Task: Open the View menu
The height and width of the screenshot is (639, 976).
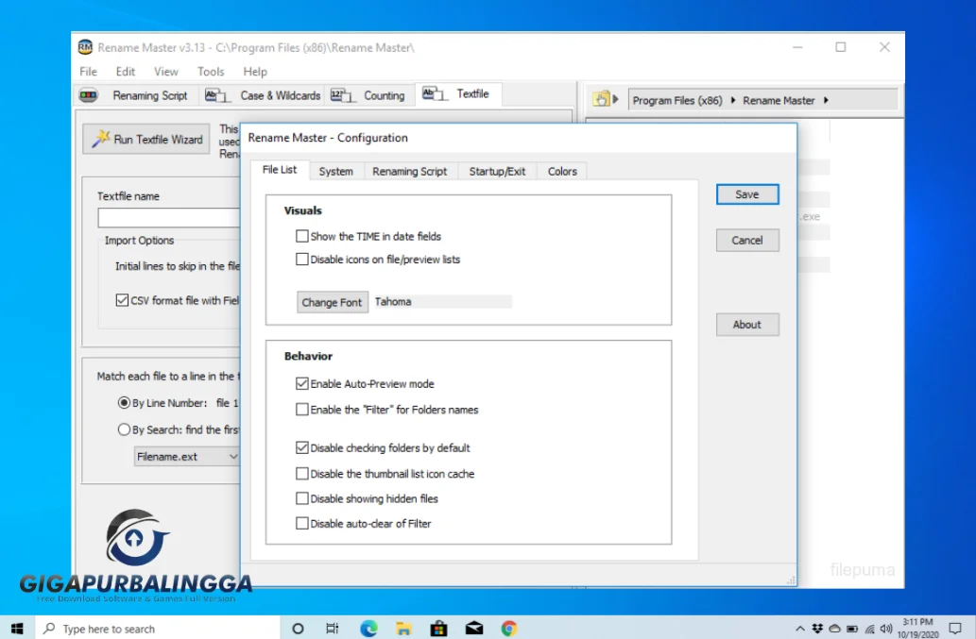Action: [166, 72]
